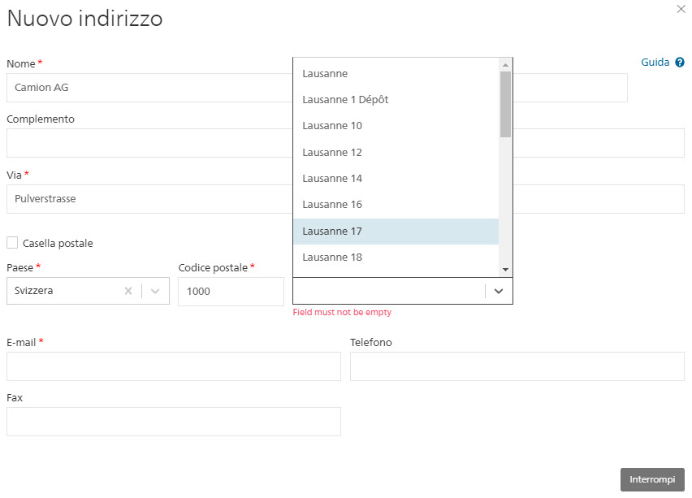The height and width of the screenshot is (498, 692).
Task: Open the Guida help link
Action: (x=655, y=63)
